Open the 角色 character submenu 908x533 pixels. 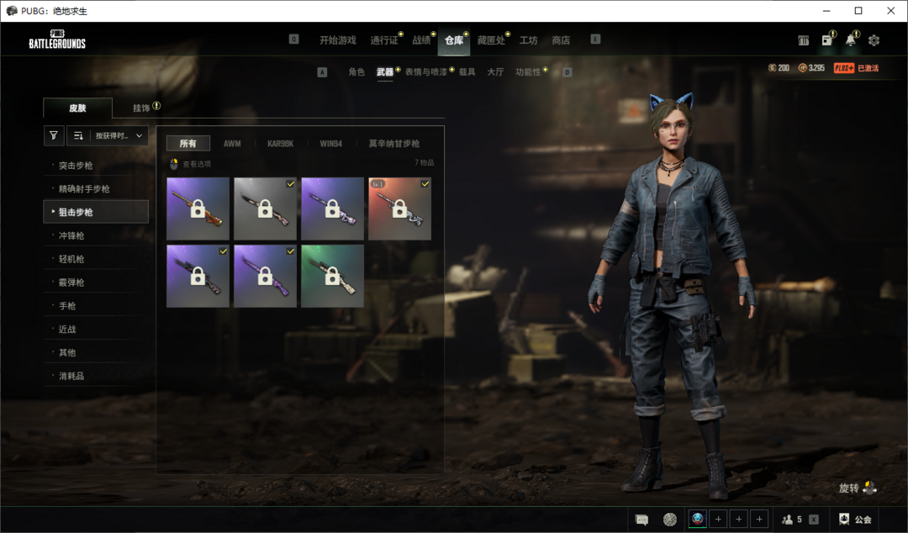pos(356,71)
